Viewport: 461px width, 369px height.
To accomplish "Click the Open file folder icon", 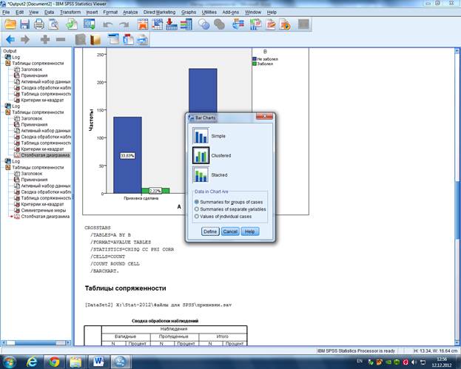I will pos(10,24).
